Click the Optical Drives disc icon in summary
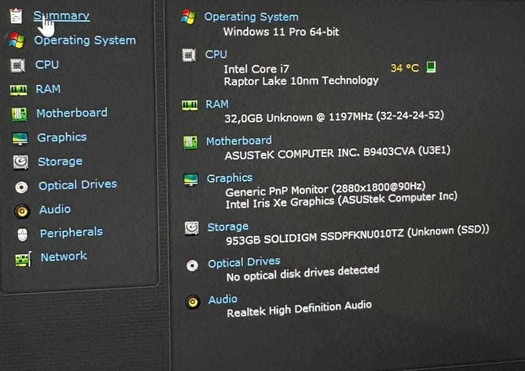 click(x=192, y=266)
